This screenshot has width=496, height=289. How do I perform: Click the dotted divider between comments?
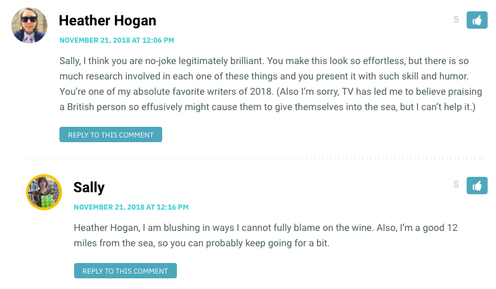[254, 158]
